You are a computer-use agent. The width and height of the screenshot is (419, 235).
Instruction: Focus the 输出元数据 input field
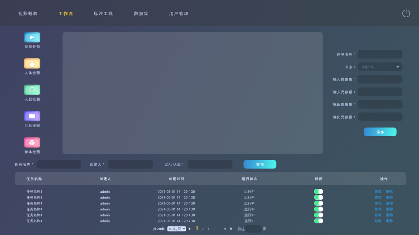(x=380, y=117)
